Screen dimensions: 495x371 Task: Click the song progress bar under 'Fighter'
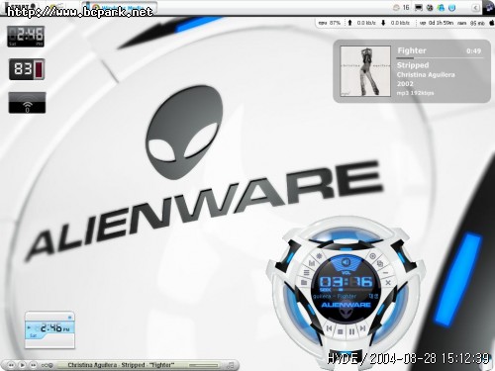coord(440,58)
